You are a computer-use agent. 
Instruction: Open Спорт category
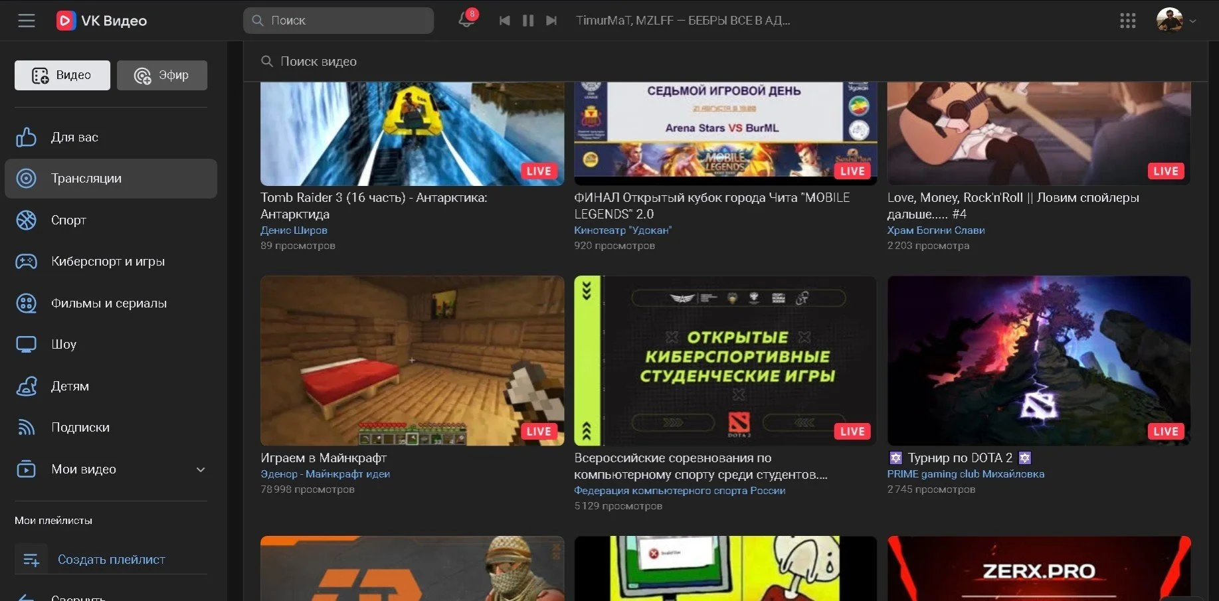(111, 220)
